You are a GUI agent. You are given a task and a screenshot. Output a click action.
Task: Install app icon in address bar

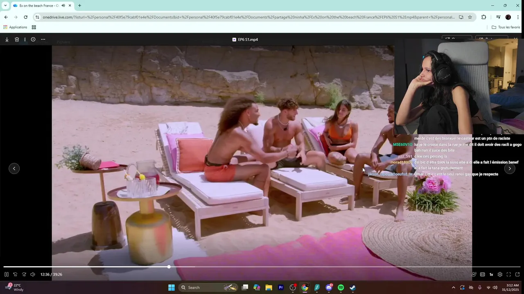pos(461,17)
